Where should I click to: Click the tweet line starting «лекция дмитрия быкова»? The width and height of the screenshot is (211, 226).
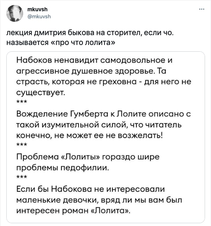coord(90,33)
